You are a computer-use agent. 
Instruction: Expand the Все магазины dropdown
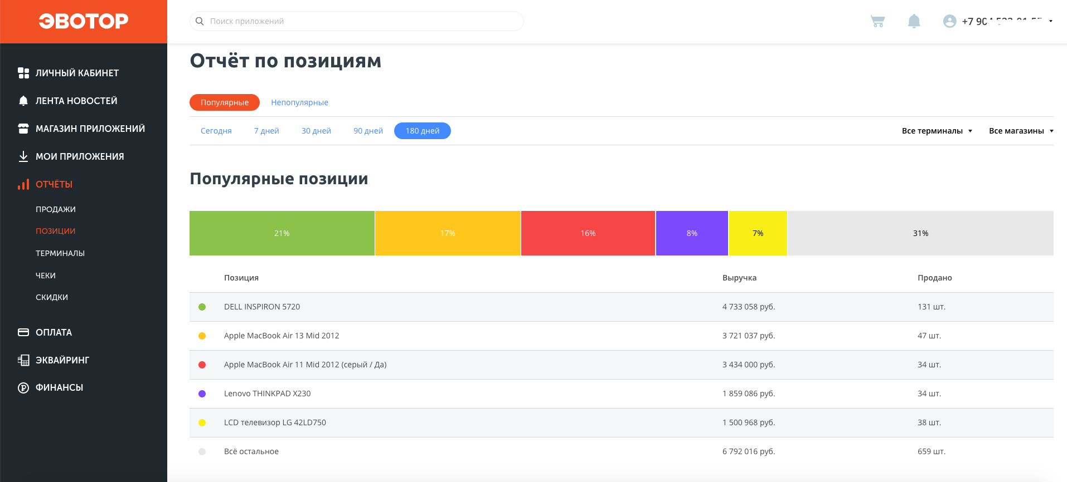[1021, 131]
